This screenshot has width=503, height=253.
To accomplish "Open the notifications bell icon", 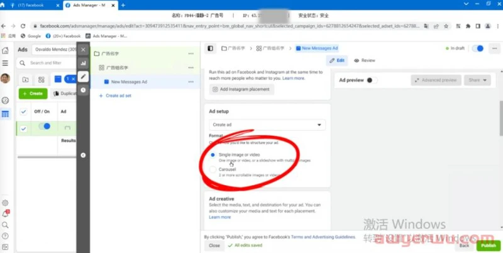I will pyautogui.click(x=5, y=214).
